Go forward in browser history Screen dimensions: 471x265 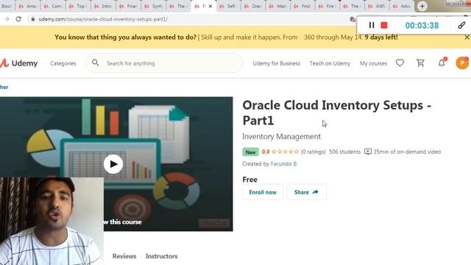7,19
